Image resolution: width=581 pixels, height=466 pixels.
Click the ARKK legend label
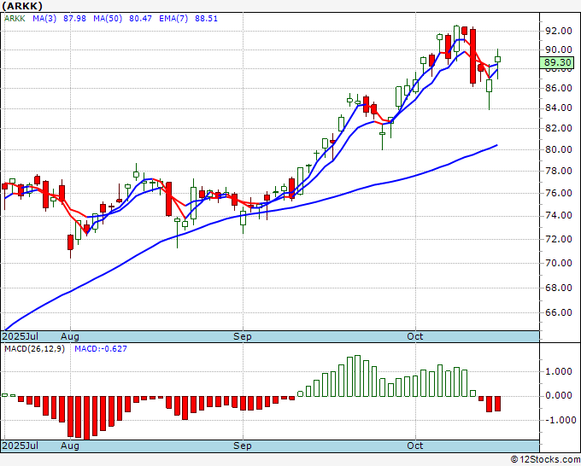click(x=15, y=19)
